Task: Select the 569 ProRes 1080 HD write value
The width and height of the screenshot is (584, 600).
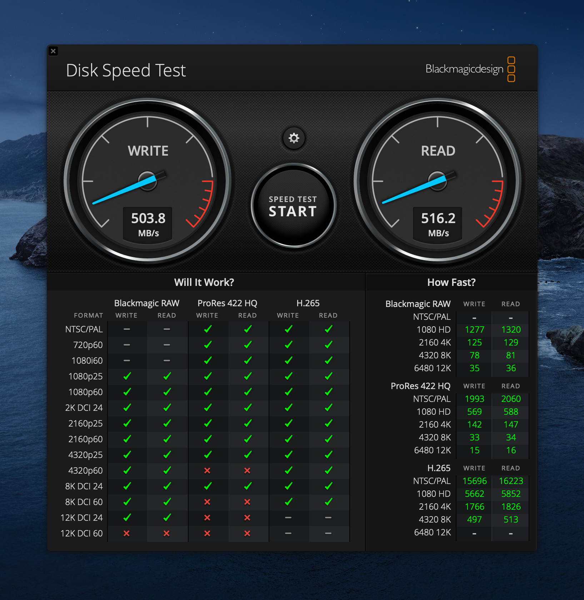Action: pyautogui.click(x=474, y=412)
